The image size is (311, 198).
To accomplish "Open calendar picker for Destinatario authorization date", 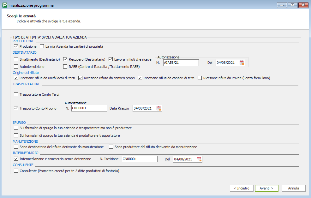I will 242,63.
